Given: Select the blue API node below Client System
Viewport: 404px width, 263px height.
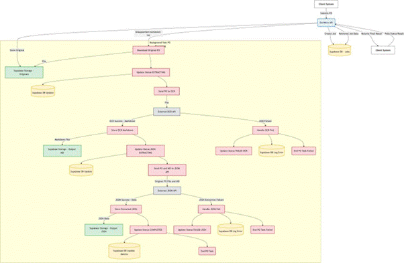Looking at the screenshot, I should pyautogui.click(x=326, y=23).
